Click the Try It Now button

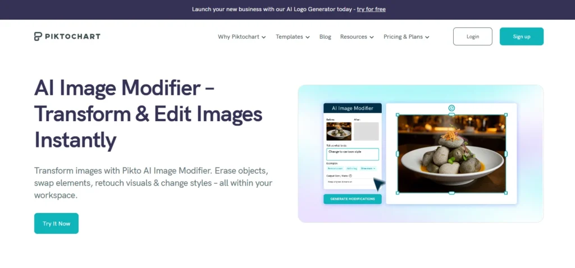[x=57, y=223]
